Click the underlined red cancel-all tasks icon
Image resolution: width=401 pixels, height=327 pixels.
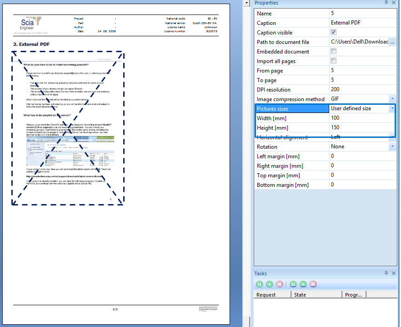pyautogui.click(x=313, y=284)
